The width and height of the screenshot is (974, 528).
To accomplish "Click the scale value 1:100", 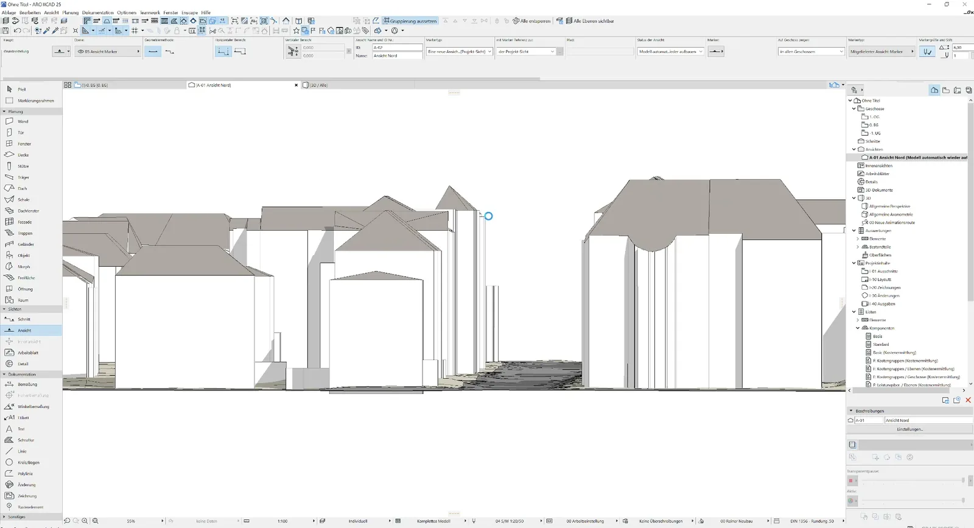I will 282,521.
